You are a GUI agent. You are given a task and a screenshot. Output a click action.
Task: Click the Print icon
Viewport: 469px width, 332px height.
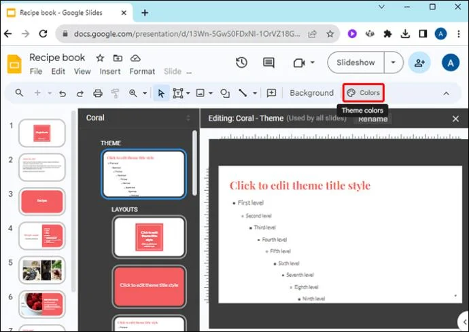point(98,93)
